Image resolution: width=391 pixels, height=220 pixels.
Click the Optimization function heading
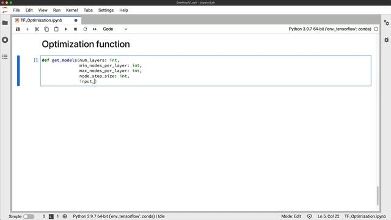[86, 44]
